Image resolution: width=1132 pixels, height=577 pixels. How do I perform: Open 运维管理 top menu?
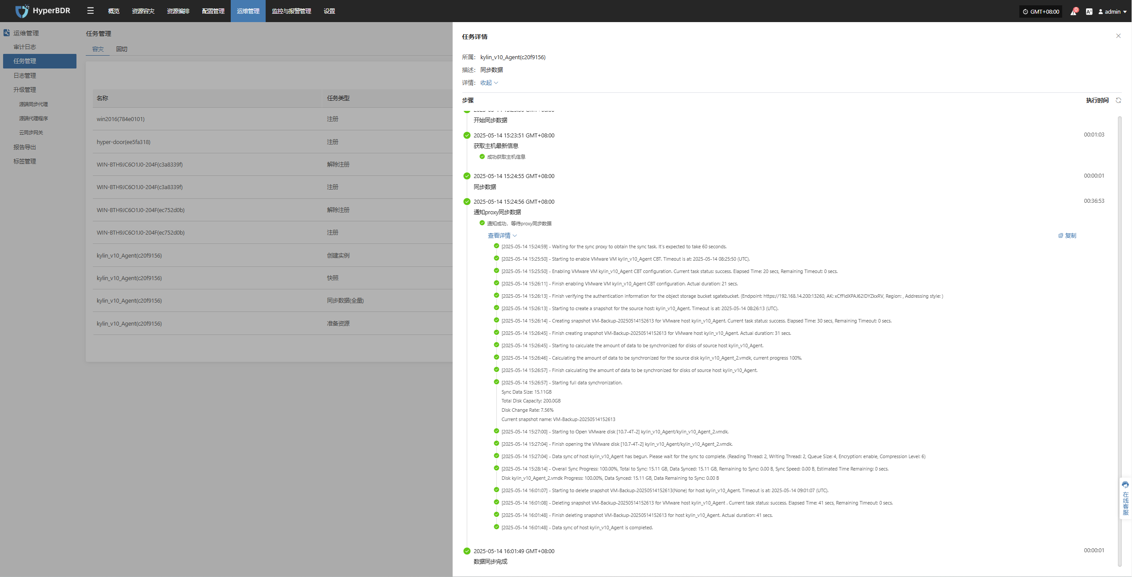pyautogui.click(x=248, y=11)
